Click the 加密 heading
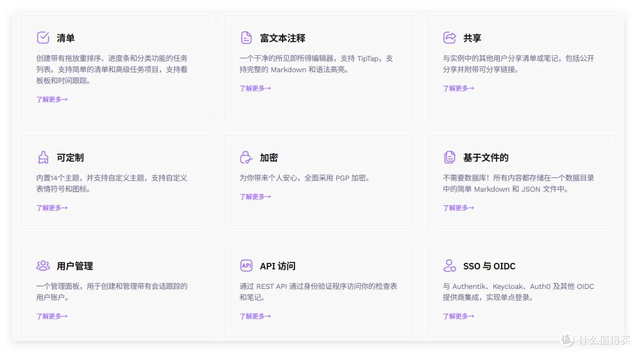The height and width of the screenshot is (353, 636). point(269,158)
